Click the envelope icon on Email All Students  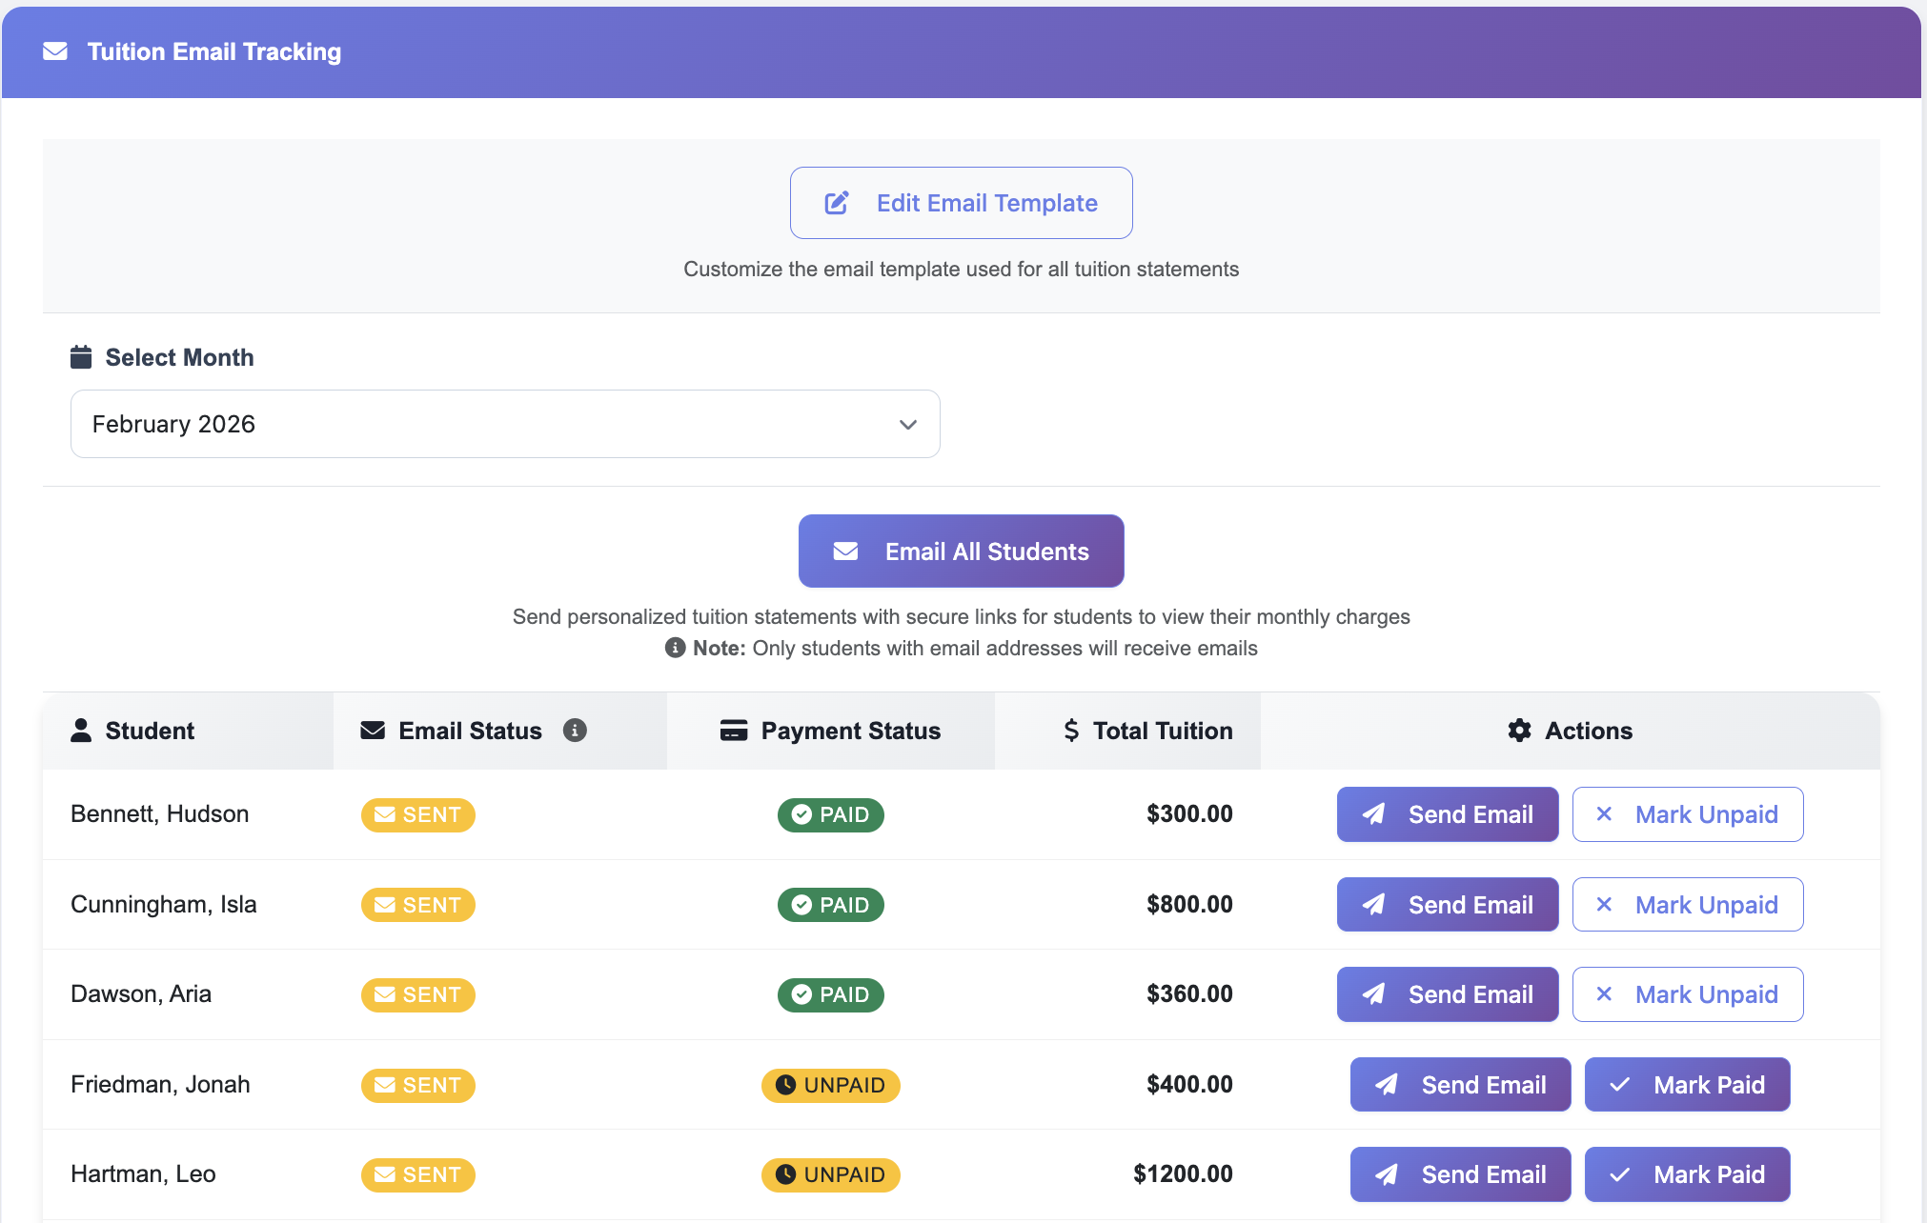845,551
